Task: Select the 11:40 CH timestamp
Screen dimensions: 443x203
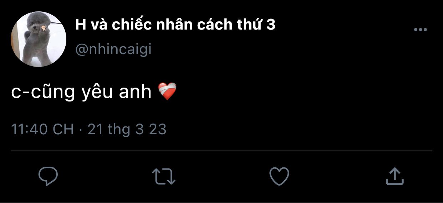Action: click(x=42, y=129)
